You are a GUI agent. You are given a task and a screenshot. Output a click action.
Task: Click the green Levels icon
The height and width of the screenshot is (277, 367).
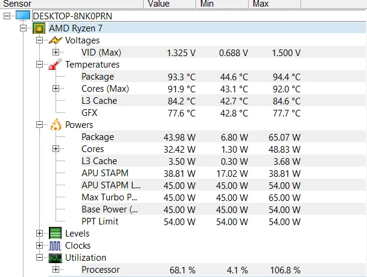click(x=56, y=234)
